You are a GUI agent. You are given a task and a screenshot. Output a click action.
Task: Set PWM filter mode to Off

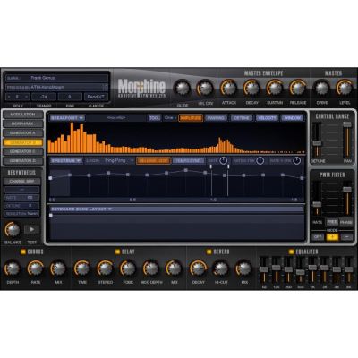tap(318, 237)
